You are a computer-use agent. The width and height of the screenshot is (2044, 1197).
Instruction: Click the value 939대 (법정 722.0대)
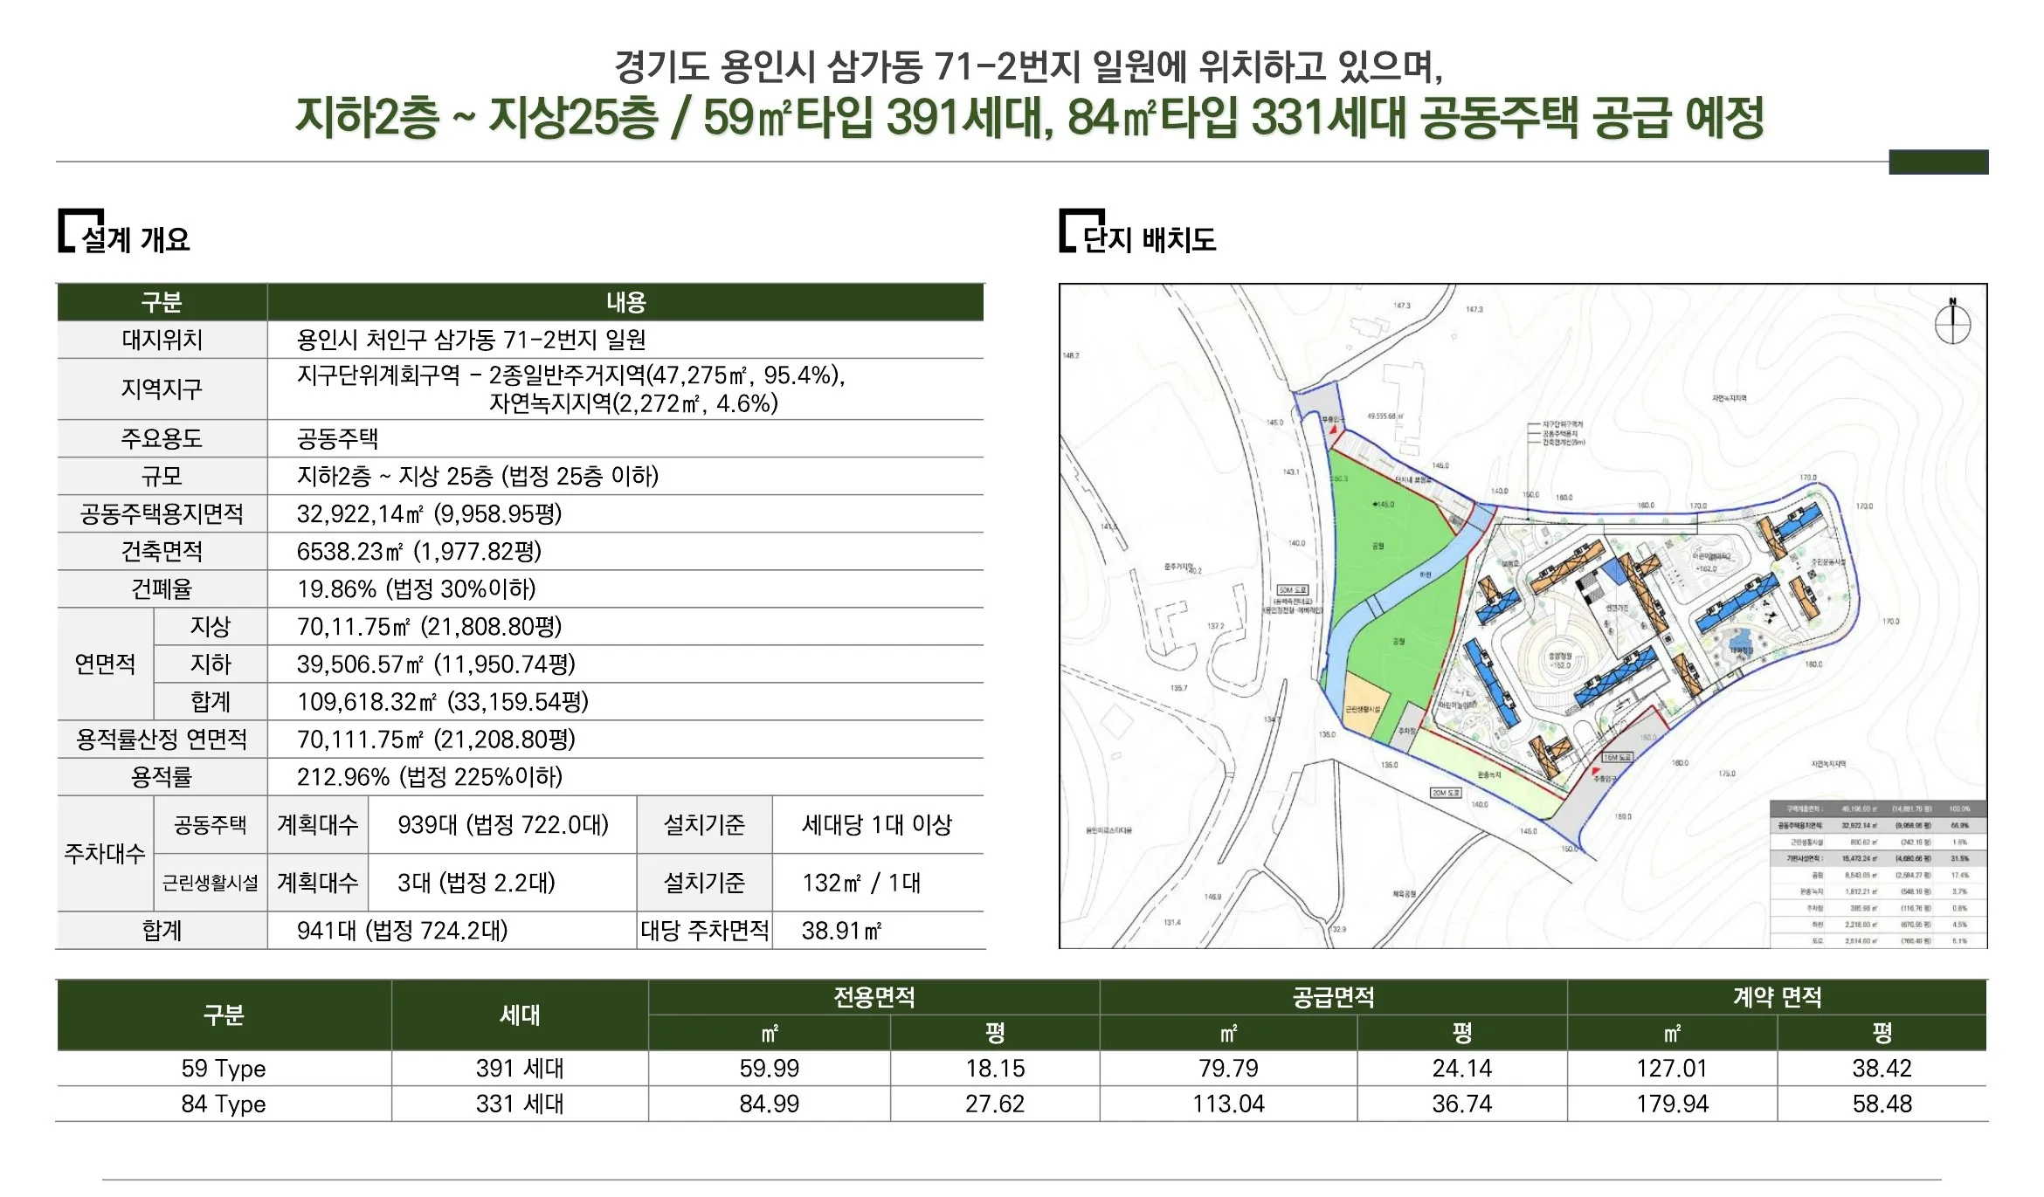click(x=503, y=824)
